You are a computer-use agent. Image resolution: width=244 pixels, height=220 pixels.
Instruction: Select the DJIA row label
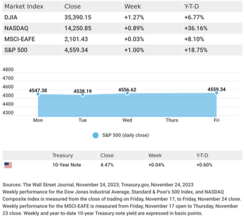pos(11,17)
